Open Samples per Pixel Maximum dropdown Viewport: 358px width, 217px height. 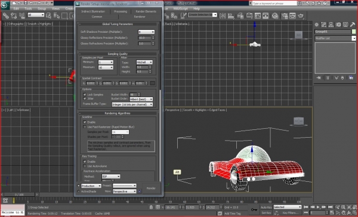pyautogui.click(x=106, y=67)
